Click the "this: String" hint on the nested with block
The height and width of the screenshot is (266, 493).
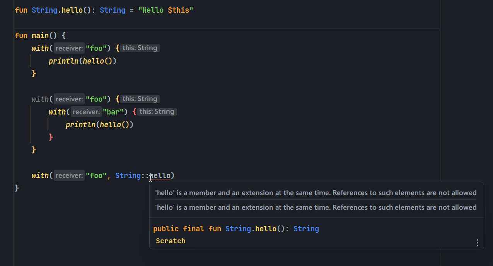(x=157, y=111)
